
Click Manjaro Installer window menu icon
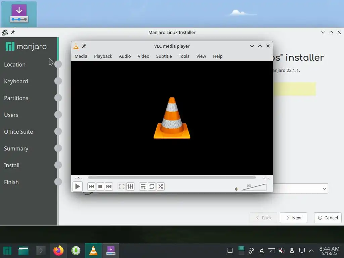coord(5,32)
